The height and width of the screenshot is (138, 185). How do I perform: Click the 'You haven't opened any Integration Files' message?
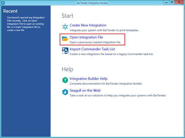tap(26, 24)
